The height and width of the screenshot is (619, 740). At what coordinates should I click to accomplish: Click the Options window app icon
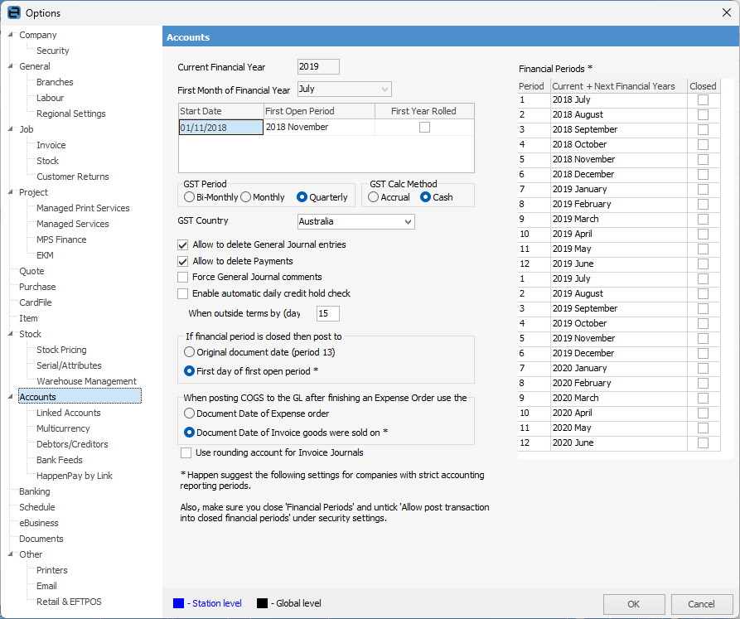click(x=13, y=12)
